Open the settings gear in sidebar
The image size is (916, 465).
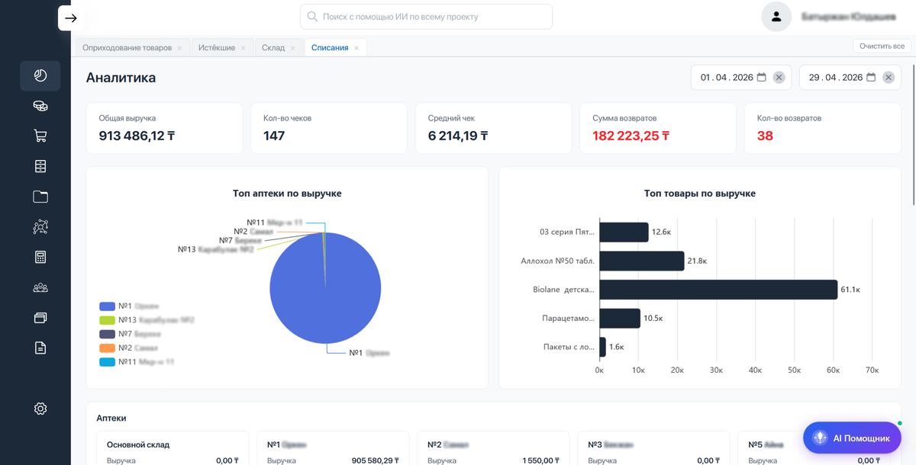click(40, 409)
